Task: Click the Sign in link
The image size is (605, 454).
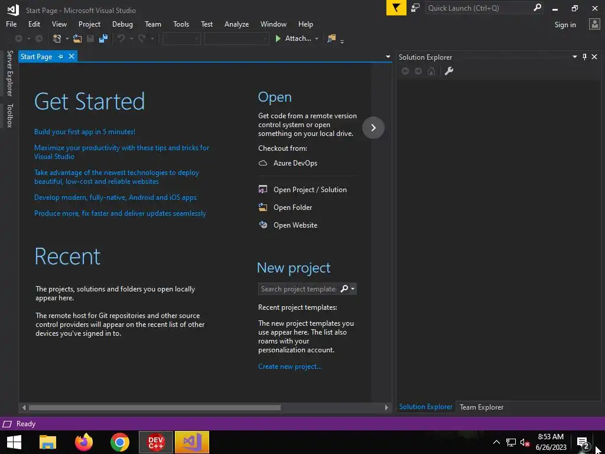Action: [x=565, y=24]
